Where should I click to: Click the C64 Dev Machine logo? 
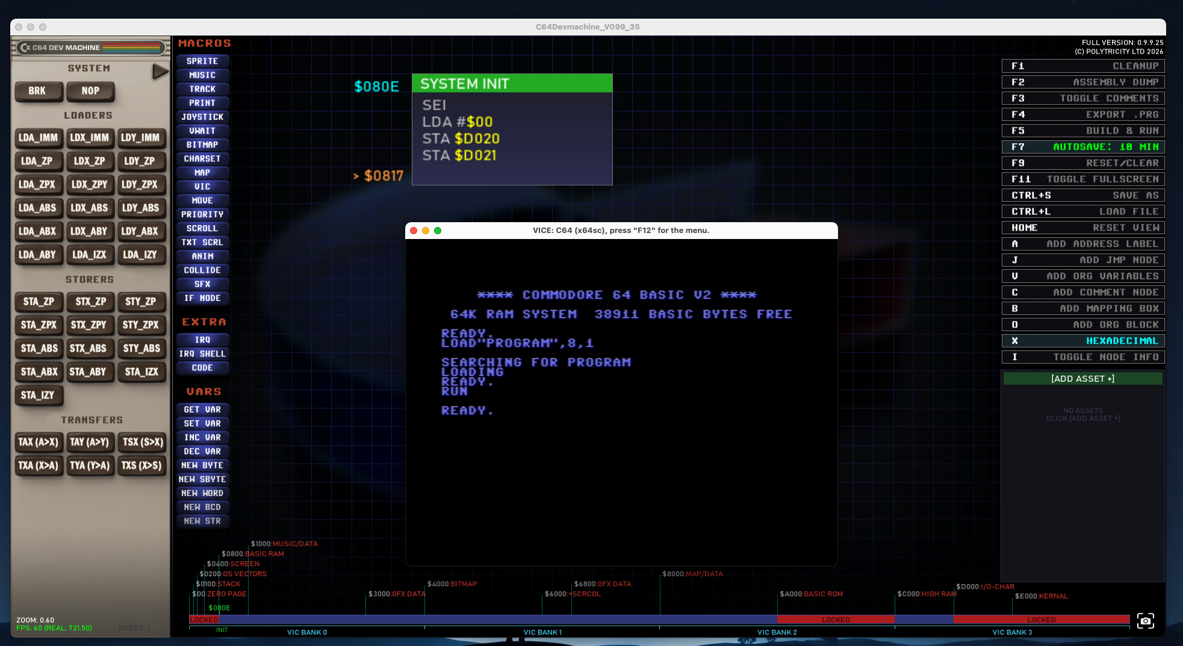(90, 47)
